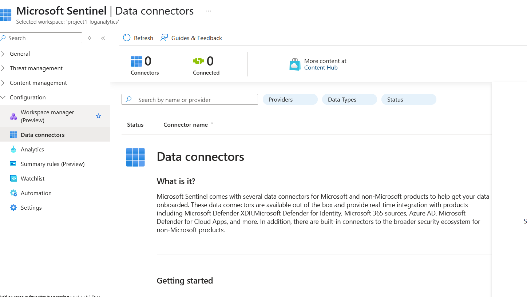Viewport: 527px width, 297px height.
Task: Open Watchlist page
Action: (33, 178)
